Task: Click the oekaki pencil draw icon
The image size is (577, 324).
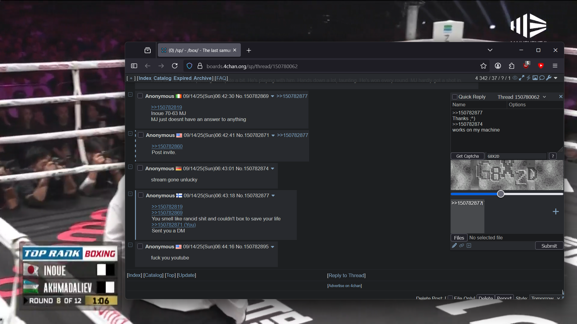Action: point(454,246)
